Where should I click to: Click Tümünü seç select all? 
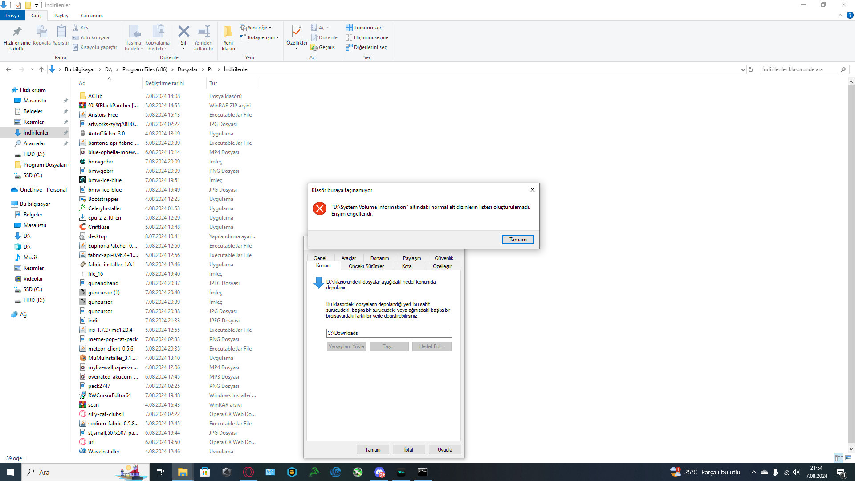click(364, 28)
